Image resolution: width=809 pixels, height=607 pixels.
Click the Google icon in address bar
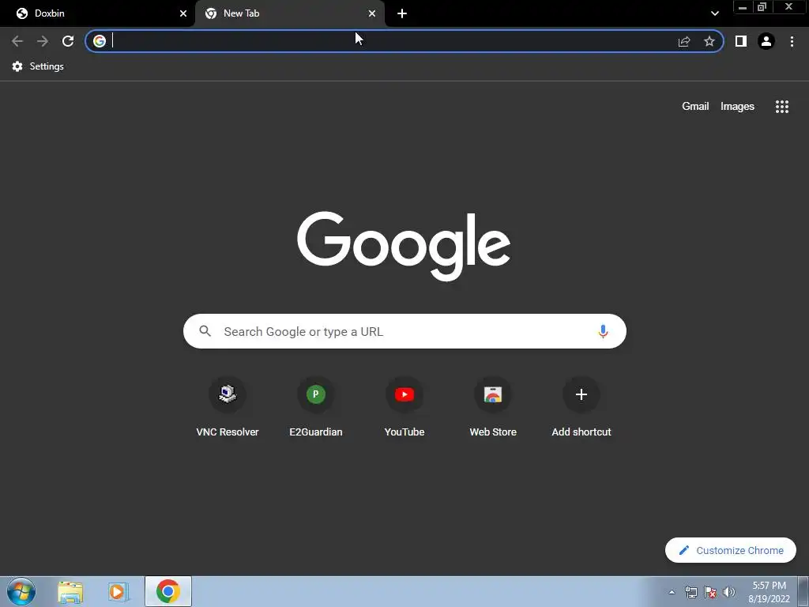100,41
